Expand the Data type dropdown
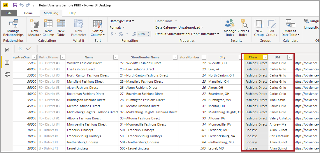 (x=122, y=21)
